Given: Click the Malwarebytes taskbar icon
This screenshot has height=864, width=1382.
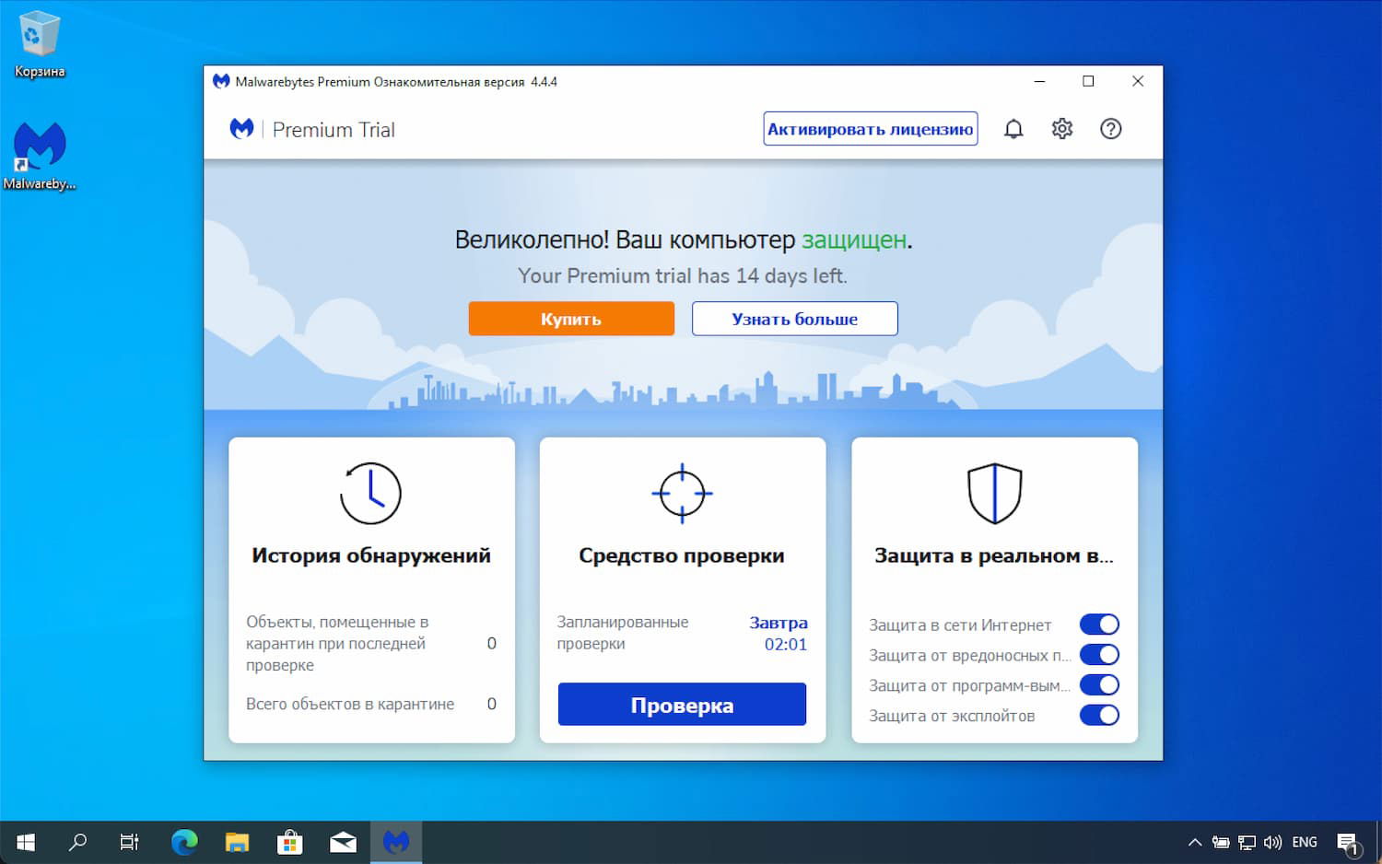Looking at the screenshot, I should tap(396, 842).
